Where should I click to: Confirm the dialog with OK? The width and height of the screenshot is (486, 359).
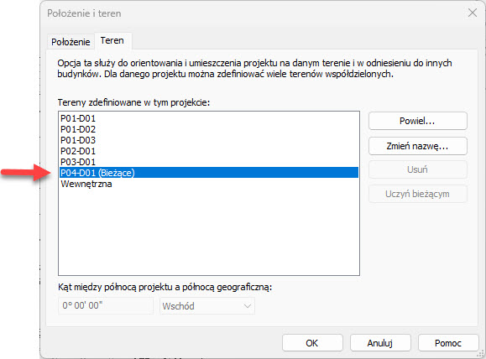tap(312, 343)
